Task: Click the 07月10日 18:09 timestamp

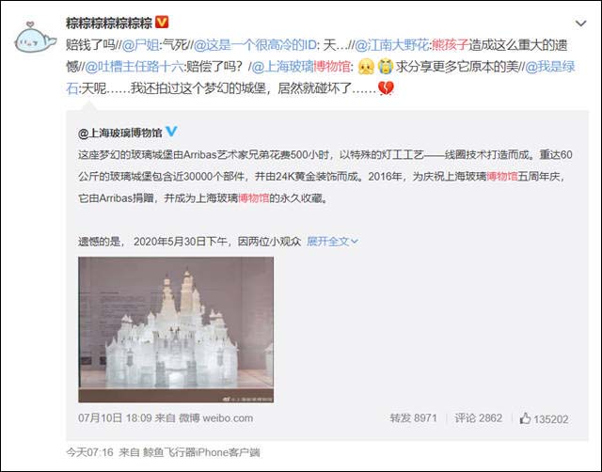Action: [115, 417]
